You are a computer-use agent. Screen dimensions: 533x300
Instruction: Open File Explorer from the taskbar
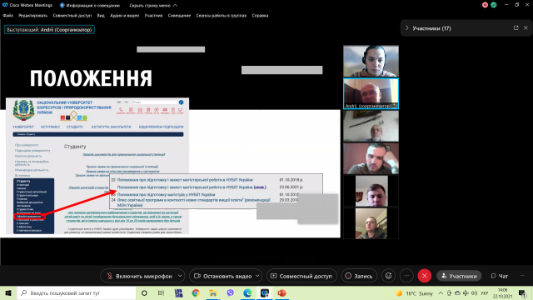click(x=213, y=292)
